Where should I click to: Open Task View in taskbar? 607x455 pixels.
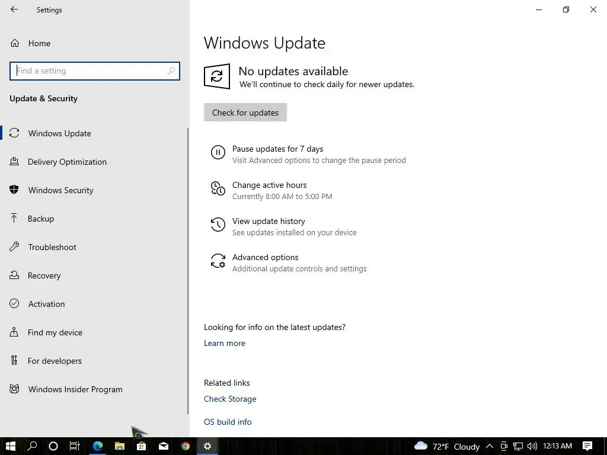74,446
